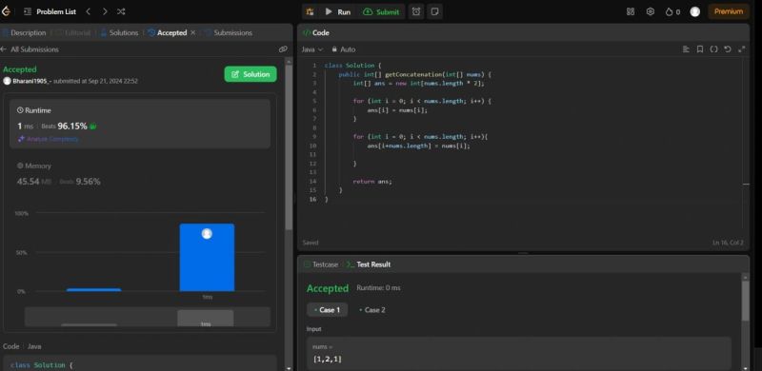The image size is (762, 371).
Task: Open the notes sticky icon
Action: 434,11
